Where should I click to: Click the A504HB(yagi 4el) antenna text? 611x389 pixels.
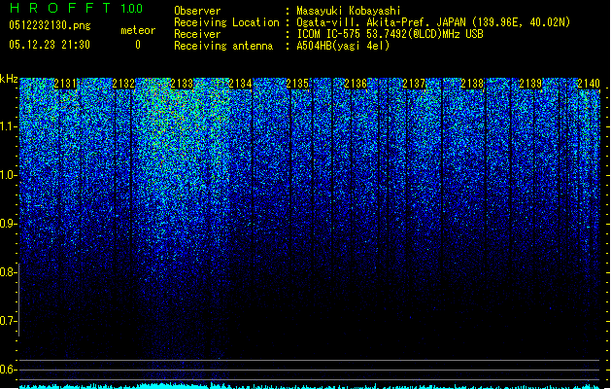coord(343,46)
